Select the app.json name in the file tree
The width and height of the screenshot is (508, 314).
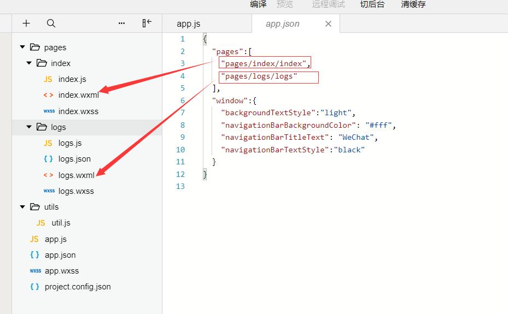click(x=60, y=255)
